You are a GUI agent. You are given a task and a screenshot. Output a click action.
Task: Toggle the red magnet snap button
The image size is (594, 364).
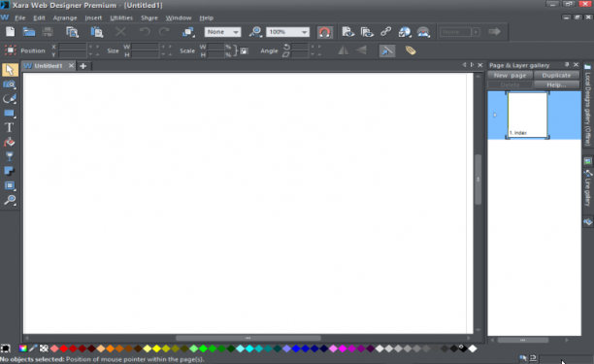coord(324,32)
